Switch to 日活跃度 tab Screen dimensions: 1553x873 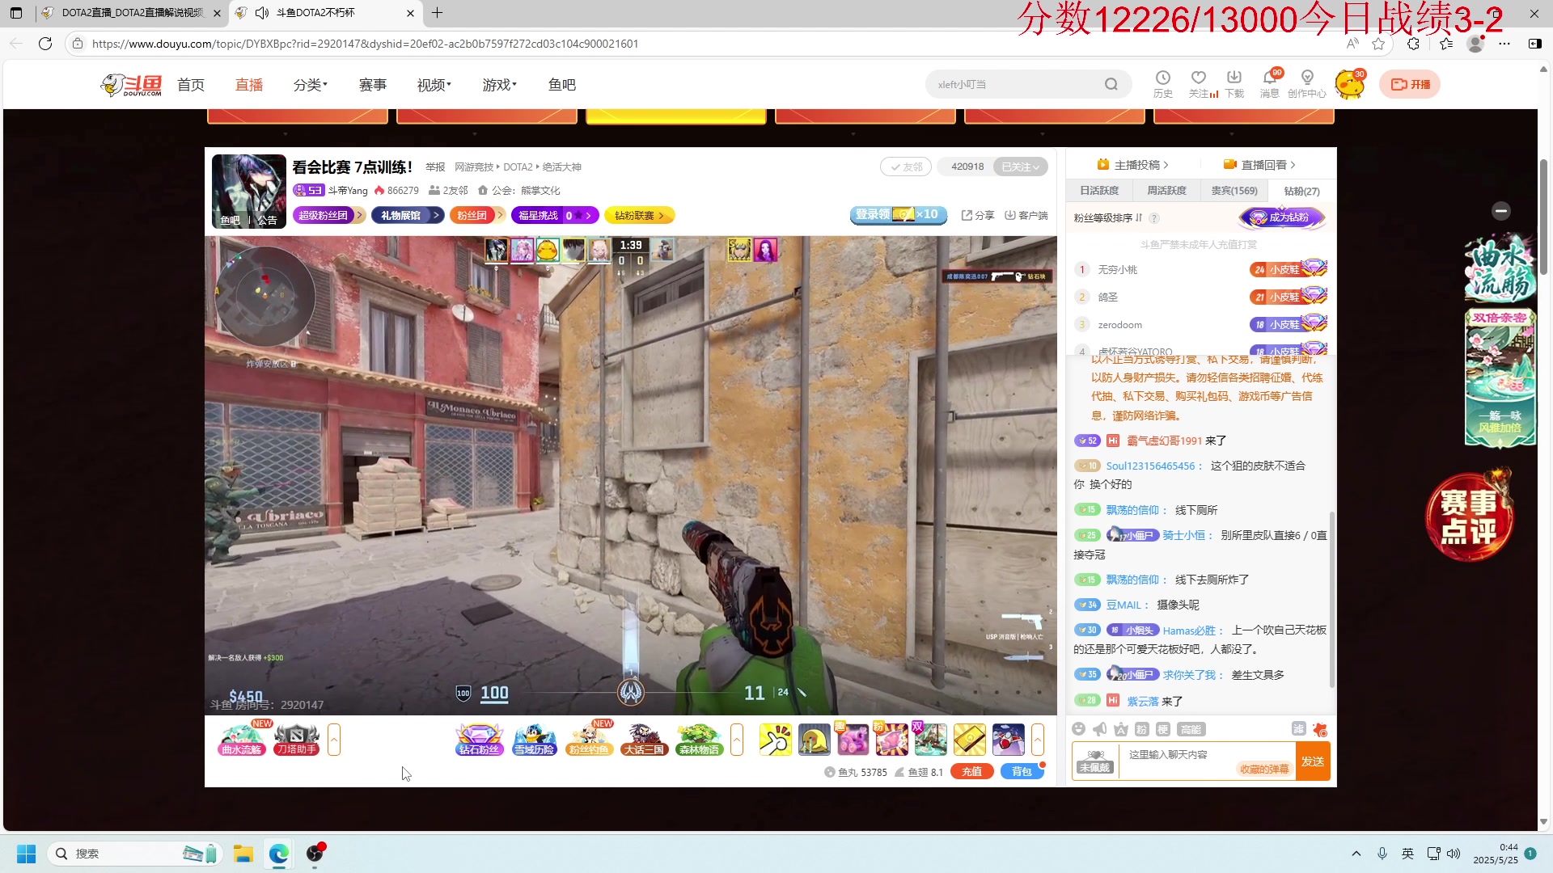point(1099,191)
